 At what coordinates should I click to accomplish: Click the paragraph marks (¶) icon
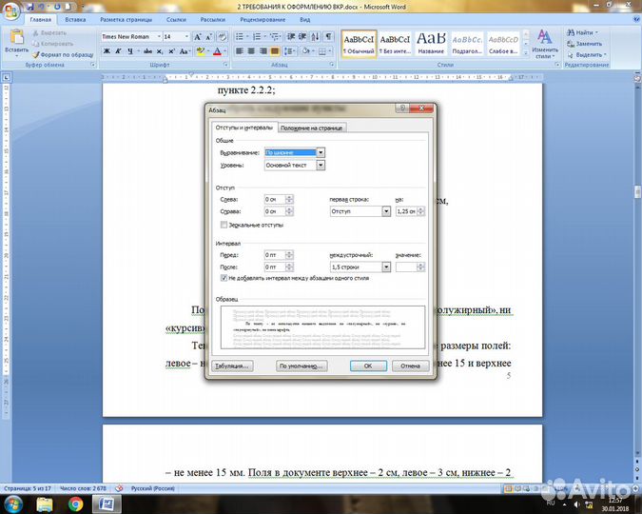329,36
